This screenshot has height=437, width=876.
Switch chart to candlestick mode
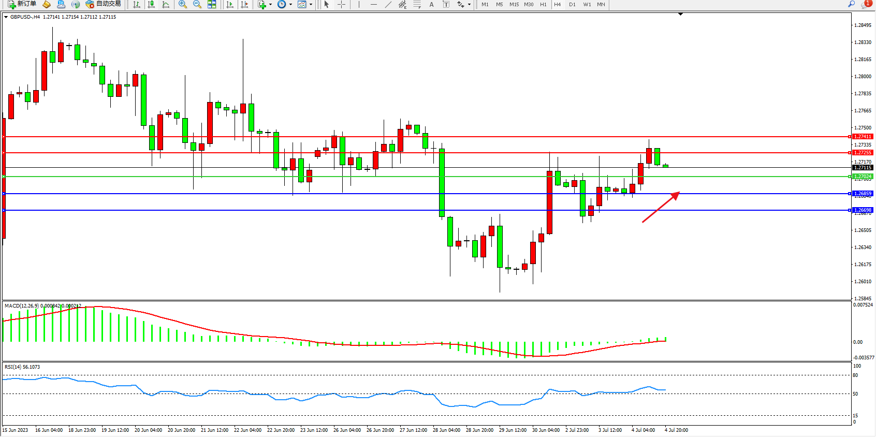[151, 4]
